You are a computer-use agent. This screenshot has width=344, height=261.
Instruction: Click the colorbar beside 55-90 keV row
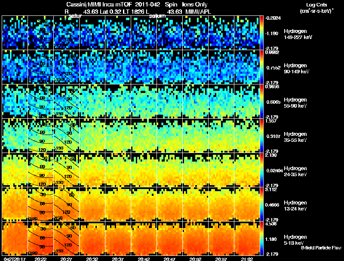point(261,102)
